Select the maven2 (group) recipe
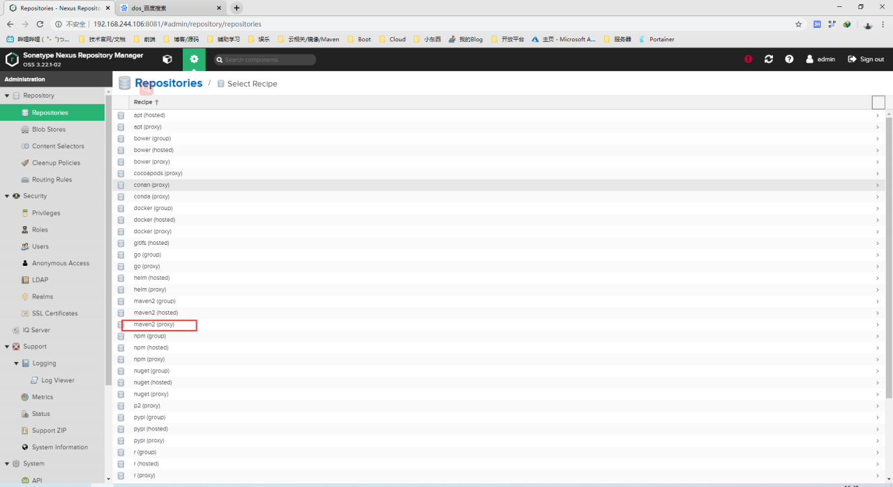The image size is (893, 487). (x=499, y=301)
